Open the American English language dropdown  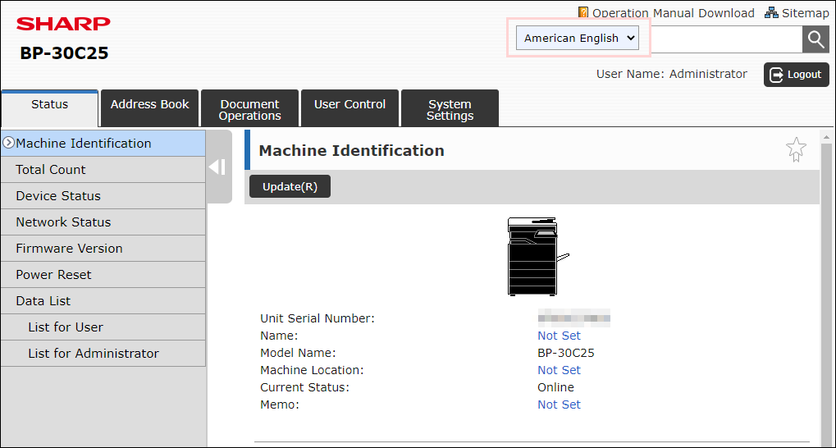pyautogui.click(x=578, y=39)
